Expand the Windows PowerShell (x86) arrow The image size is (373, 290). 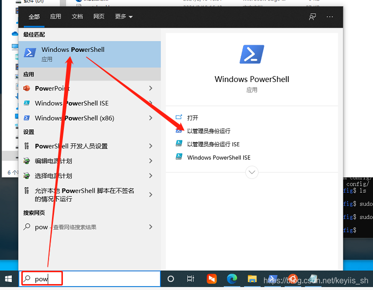pyautogui.click(x=151, y=118)
